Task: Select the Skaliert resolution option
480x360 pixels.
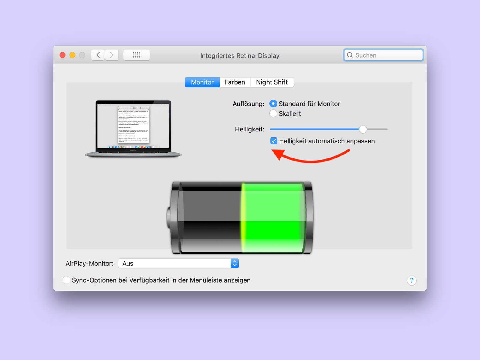Action: 273,113
